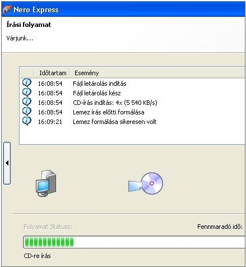Click info icon beside Fájl letárolás kész

[27, 92]
